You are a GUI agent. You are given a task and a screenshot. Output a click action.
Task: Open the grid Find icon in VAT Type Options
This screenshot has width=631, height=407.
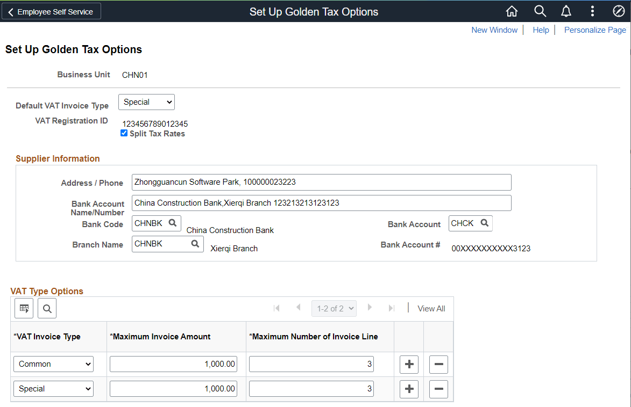coord(47,308)
